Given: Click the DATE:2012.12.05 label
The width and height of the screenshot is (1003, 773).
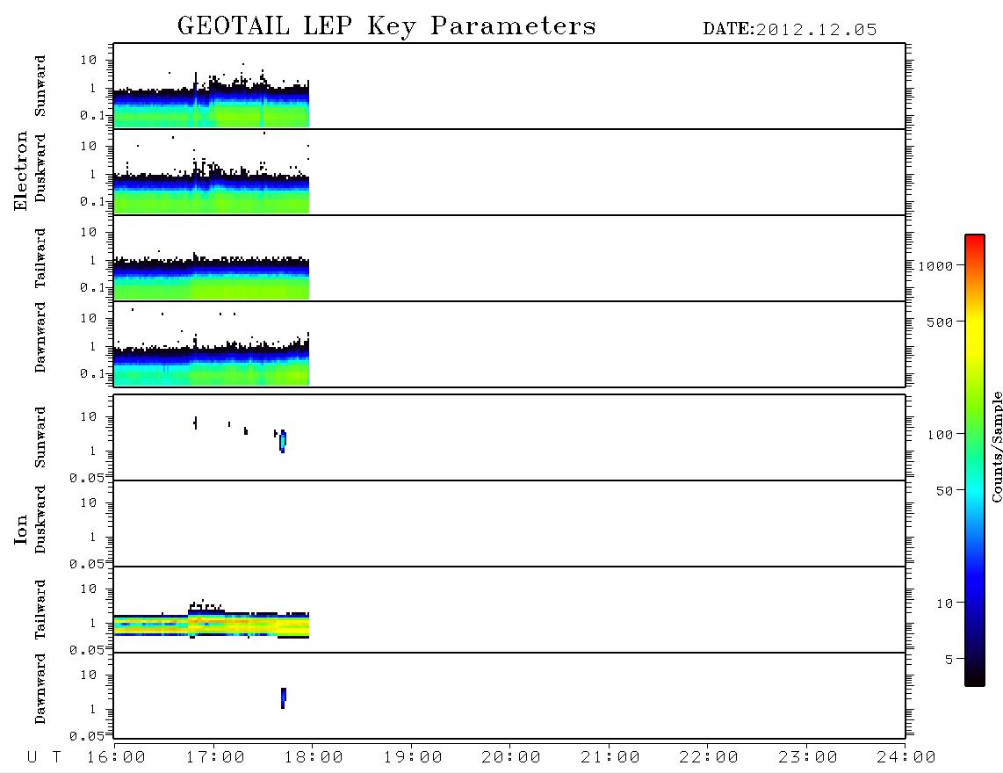Looking at the screenshot, I should pos(790,30).
